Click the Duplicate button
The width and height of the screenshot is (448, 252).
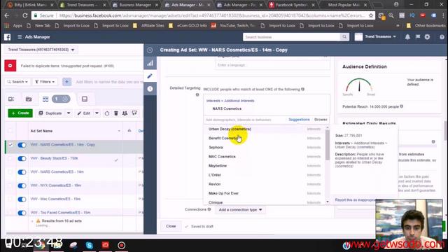(50, 113)
